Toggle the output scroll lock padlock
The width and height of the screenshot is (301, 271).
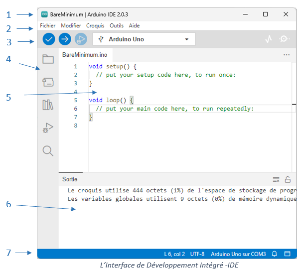point(288,180)
